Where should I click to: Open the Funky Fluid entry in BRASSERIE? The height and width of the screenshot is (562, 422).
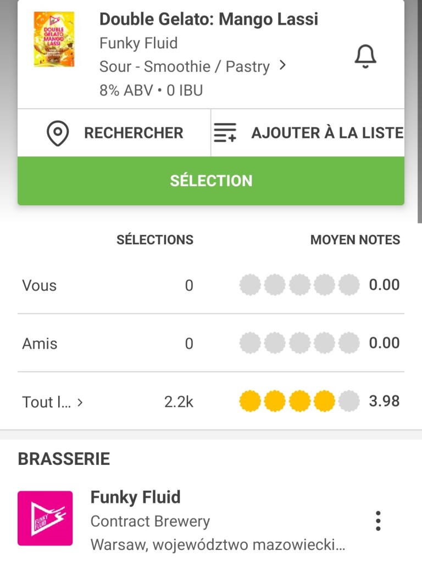click(x=135, y=497)
